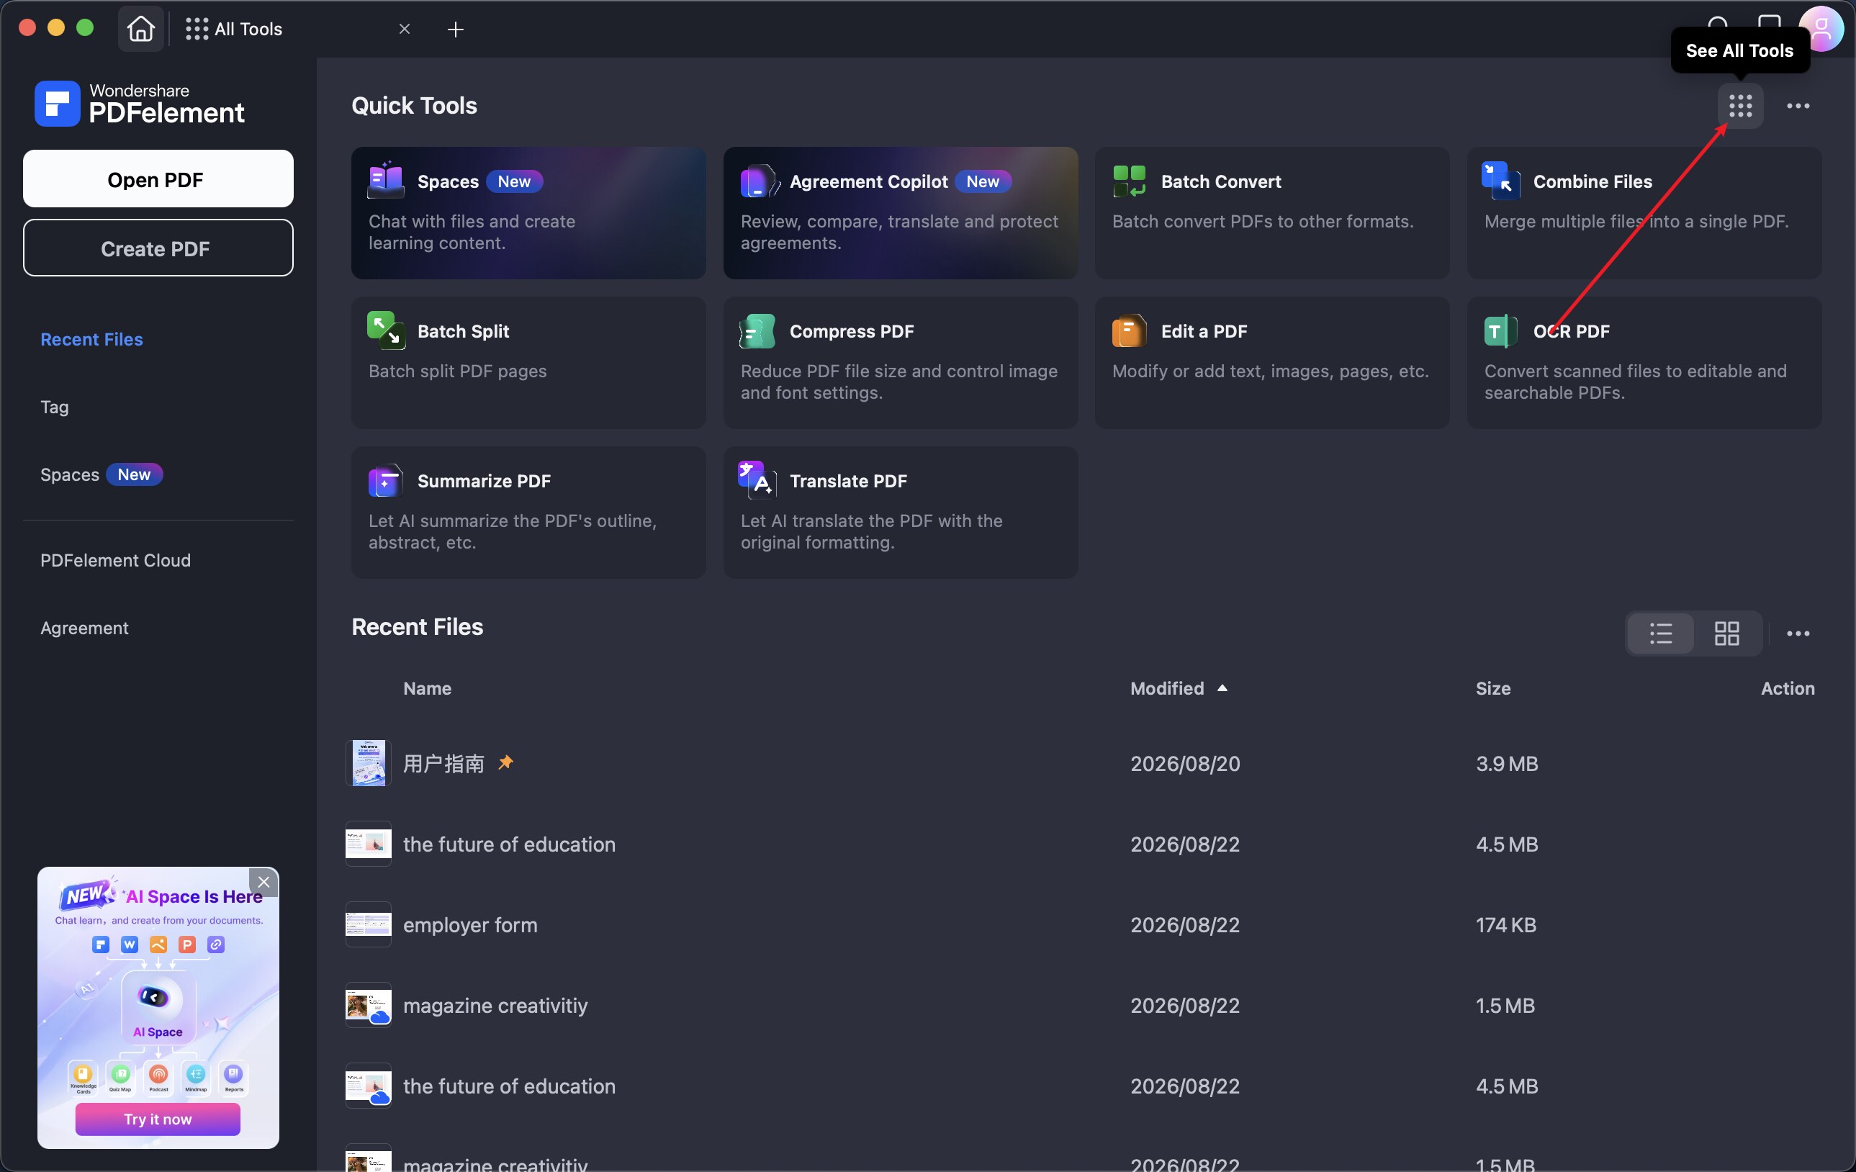Open the OCR PDF tool icon

1500,330
